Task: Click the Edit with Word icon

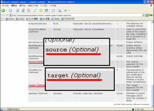Action: [65, 10]
